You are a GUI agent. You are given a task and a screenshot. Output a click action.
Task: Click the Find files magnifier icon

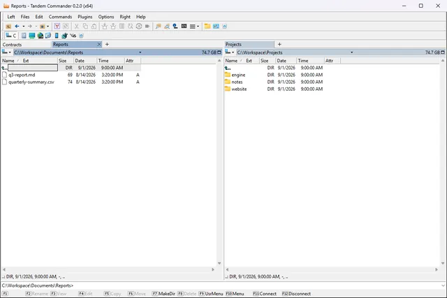(167, 27)
